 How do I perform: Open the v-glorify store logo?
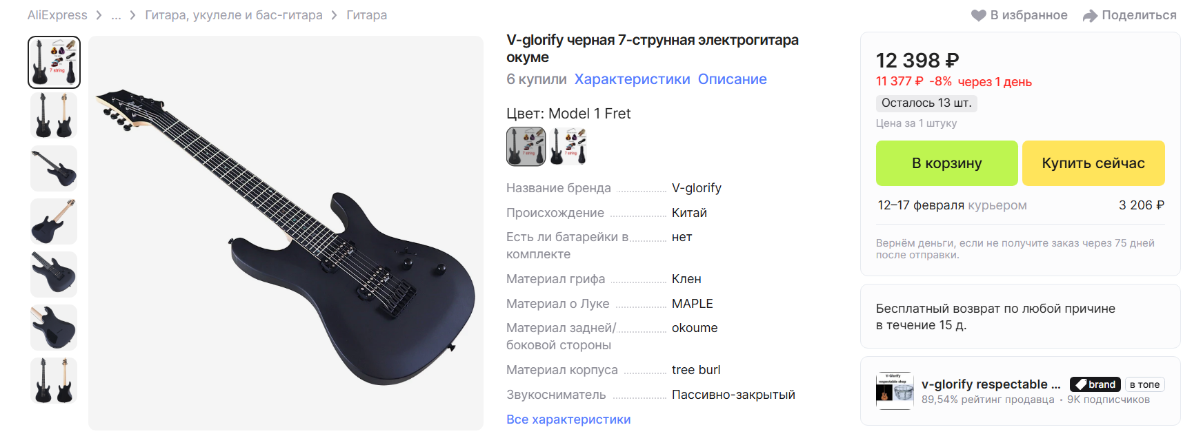click(895, 391)
